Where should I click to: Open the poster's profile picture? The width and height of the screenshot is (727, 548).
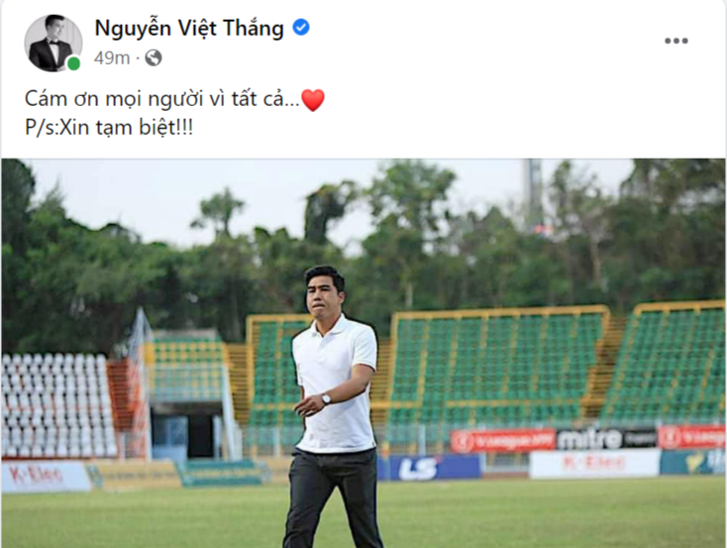point(52,43)
